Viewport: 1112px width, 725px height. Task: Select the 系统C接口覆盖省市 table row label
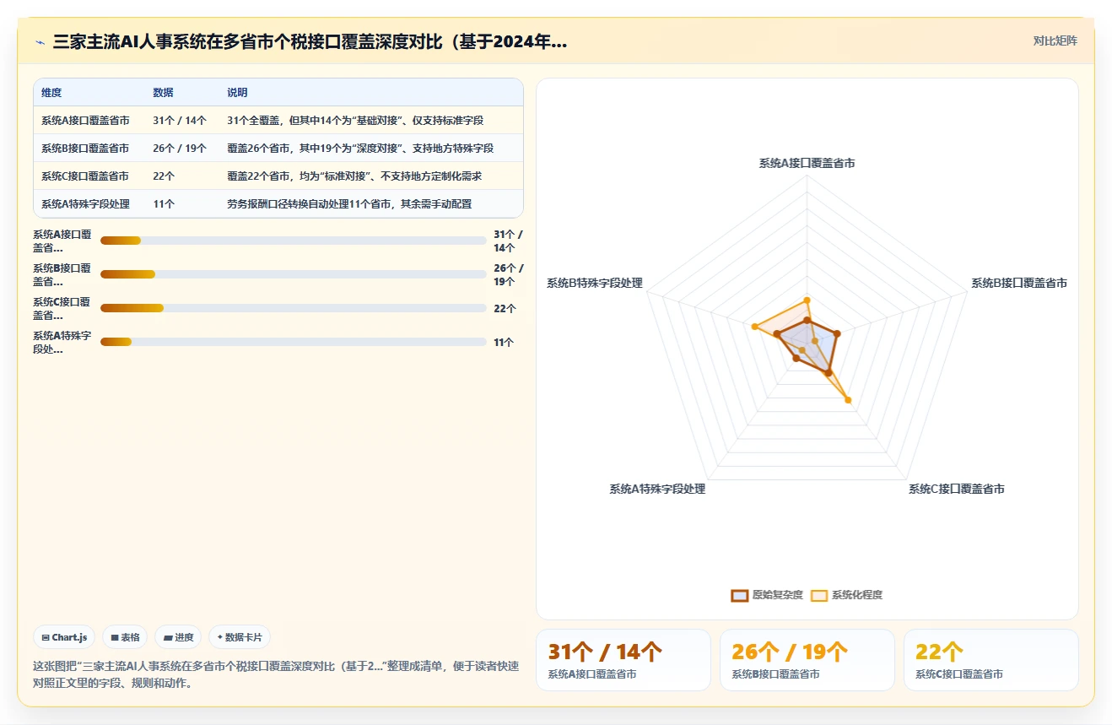85,176
